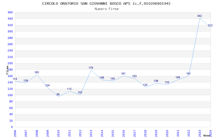Click the vertical axis title 'Firme'

click(x=7, y=70)
